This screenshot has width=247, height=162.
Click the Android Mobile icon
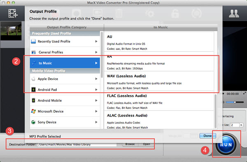(33, 100)
